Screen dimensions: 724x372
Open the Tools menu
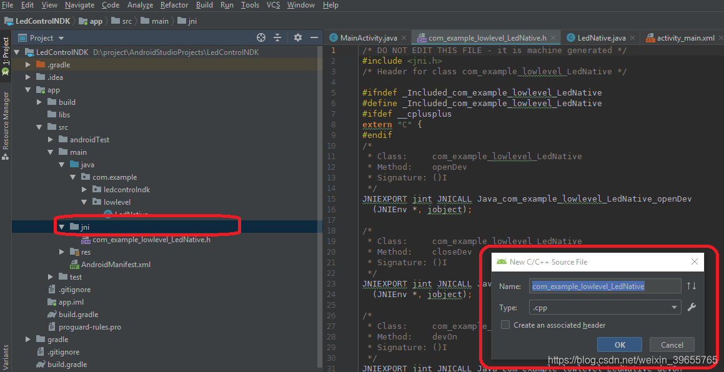(x=250, y=5)
